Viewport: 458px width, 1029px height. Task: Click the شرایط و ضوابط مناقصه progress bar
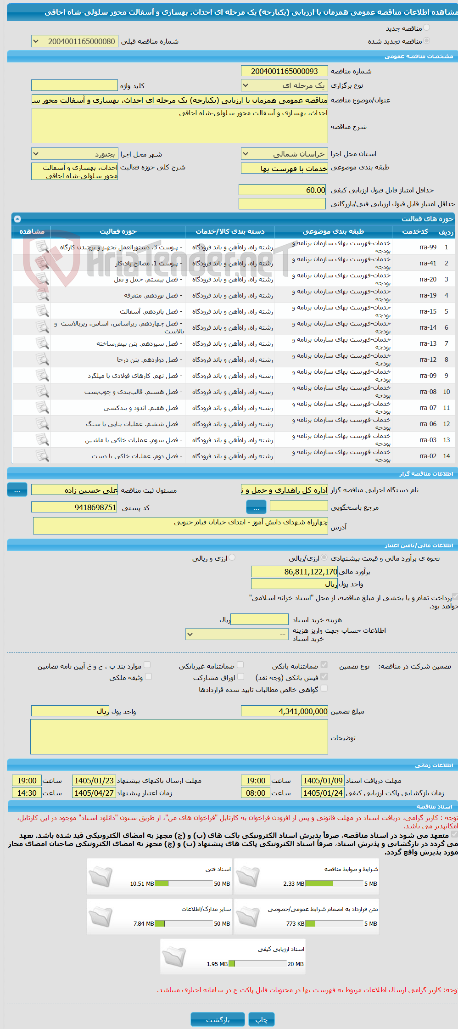[x=335, y=883]
